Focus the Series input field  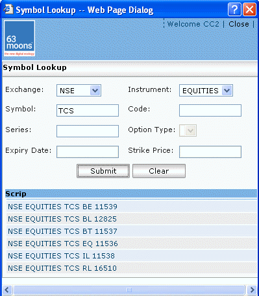click(x=88, y=131)
